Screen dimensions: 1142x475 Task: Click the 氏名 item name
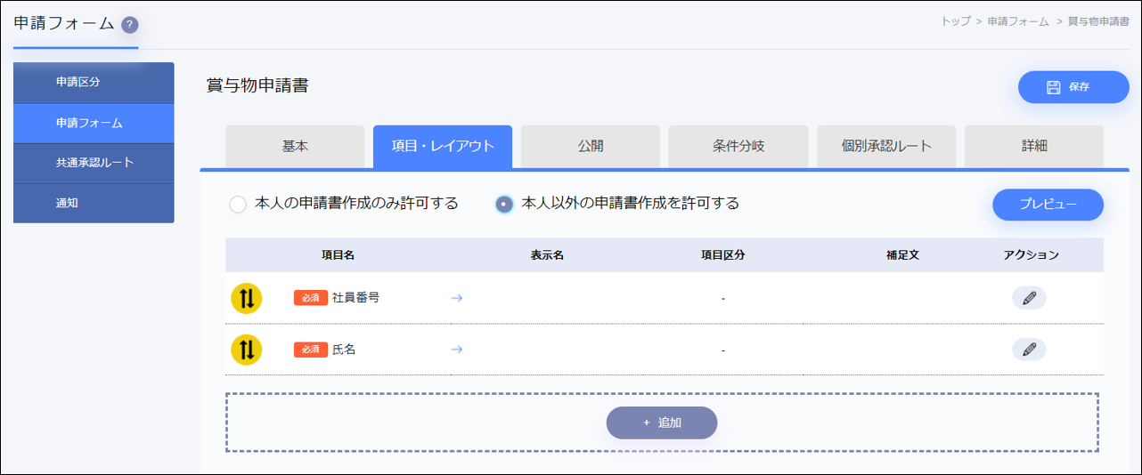344,350
